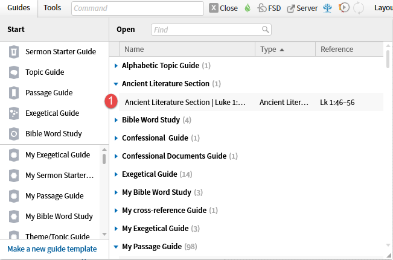Click the My Bible Word Study template icon
This screenshot has height=260, width=393.
[x=14, y=217]
